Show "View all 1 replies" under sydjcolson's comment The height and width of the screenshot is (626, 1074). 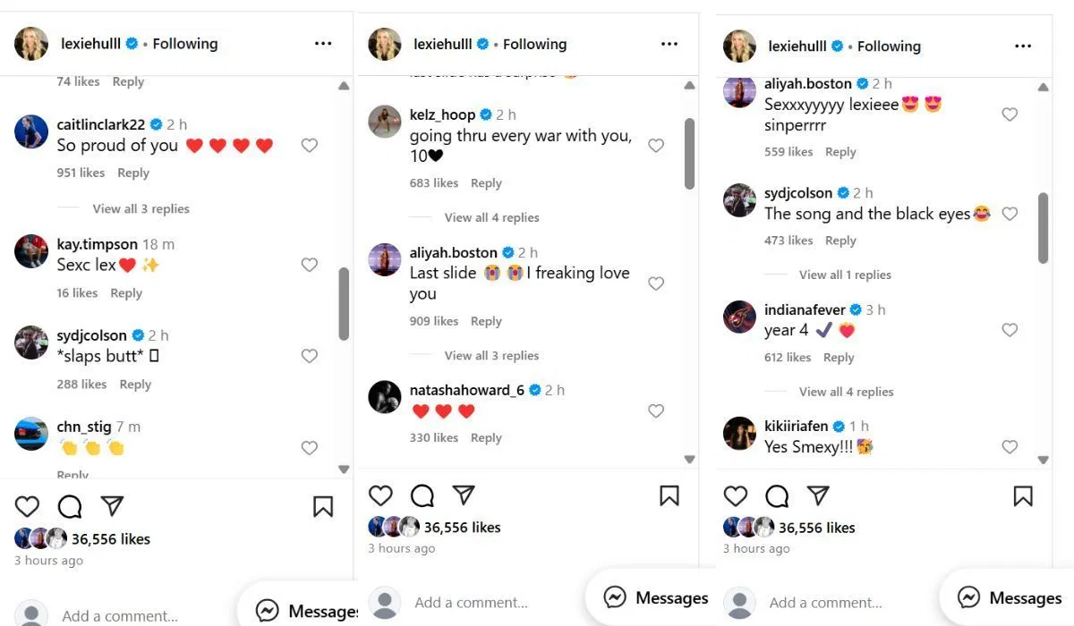point(844,275)
